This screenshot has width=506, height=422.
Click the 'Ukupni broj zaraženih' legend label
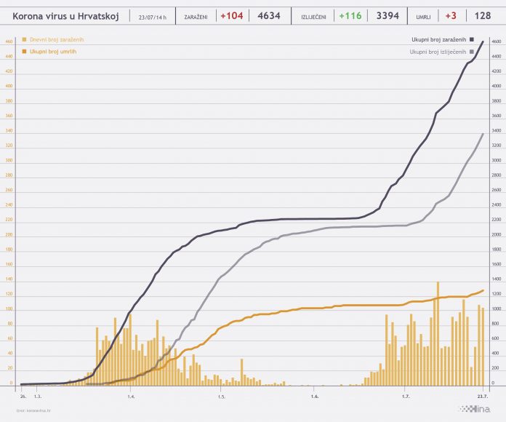439,39
